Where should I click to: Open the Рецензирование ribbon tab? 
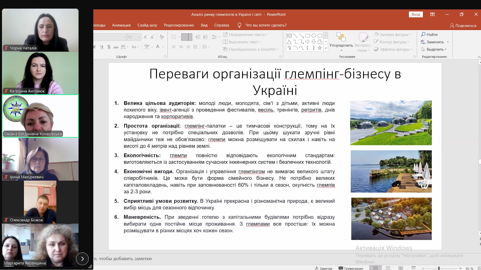[179, 25]
